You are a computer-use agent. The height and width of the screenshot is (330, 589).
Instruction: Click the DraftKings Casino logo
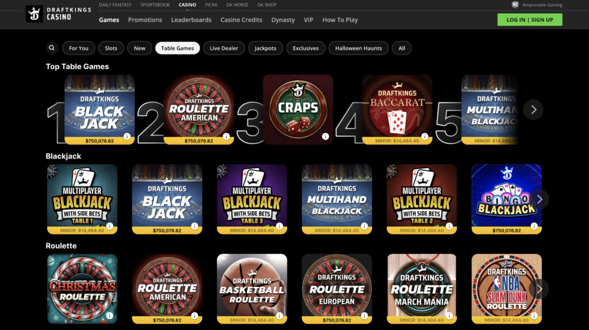(x=59, y=14)
